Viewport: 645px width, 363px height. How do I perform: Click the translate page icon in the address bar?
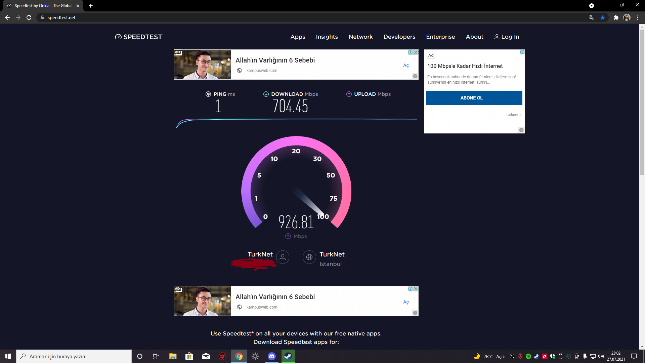[x=592, y=17]
